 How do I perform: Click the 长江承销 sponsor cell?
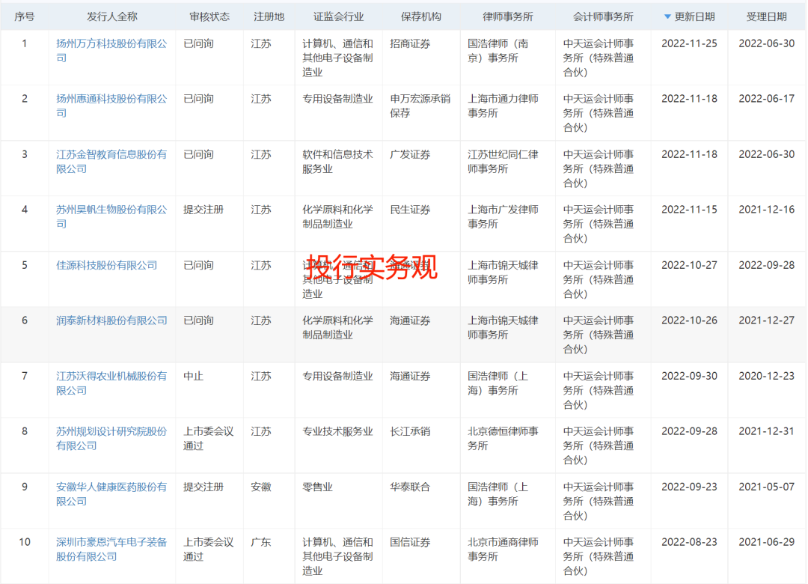tap(410, 431)
